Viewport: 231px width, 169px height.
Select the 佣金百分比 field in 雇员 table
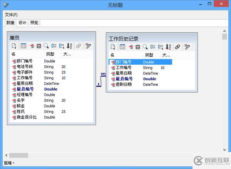(27, 117)
